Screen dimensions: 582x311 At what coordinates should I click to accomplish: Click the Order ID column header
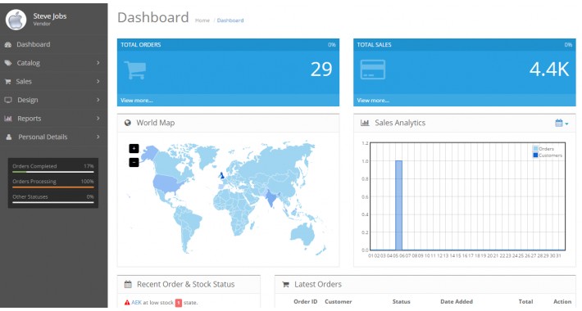click(306, 302)
